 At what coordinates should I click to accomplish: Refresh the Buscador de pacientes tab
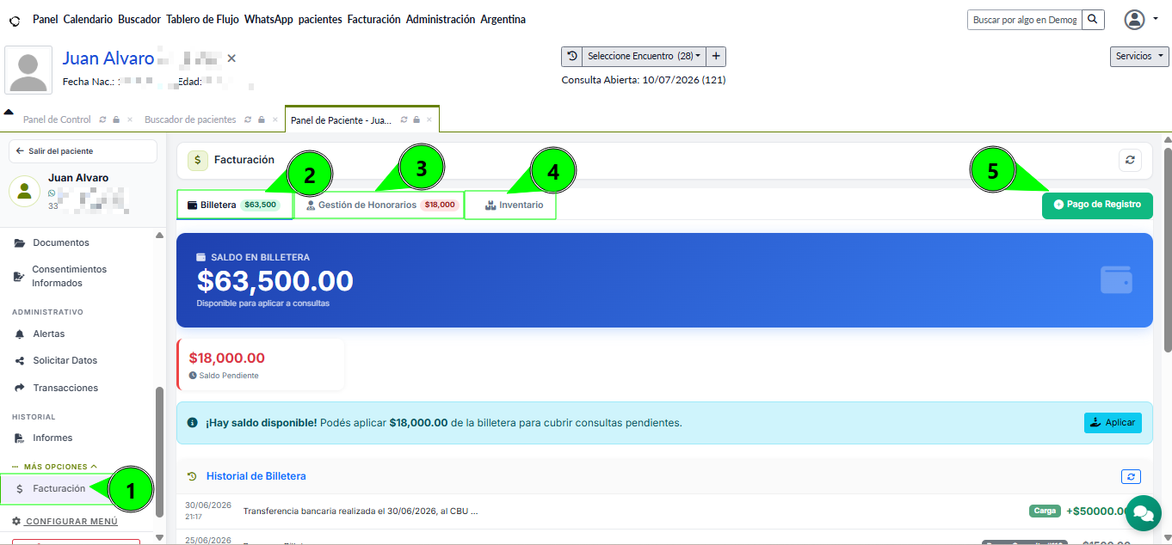pos(248,119)
